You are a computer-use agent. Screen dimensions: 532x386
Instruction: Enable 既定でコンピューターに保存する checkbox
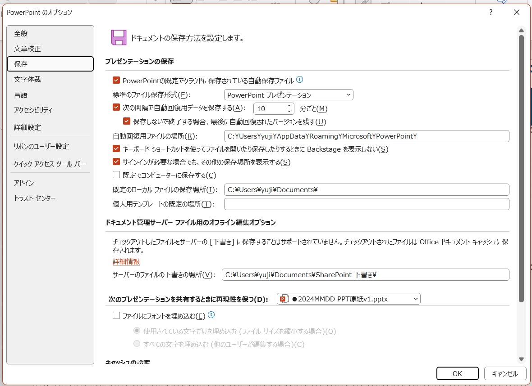[x=116, y=175]
